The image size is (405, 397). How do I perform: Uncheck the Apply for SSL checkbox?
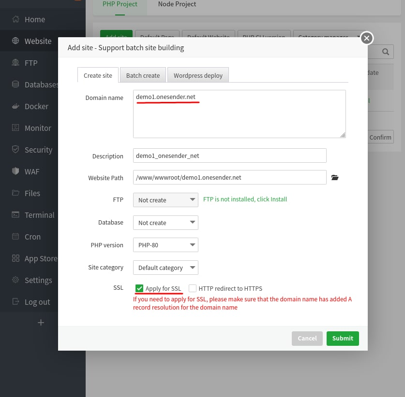(139, 288)
